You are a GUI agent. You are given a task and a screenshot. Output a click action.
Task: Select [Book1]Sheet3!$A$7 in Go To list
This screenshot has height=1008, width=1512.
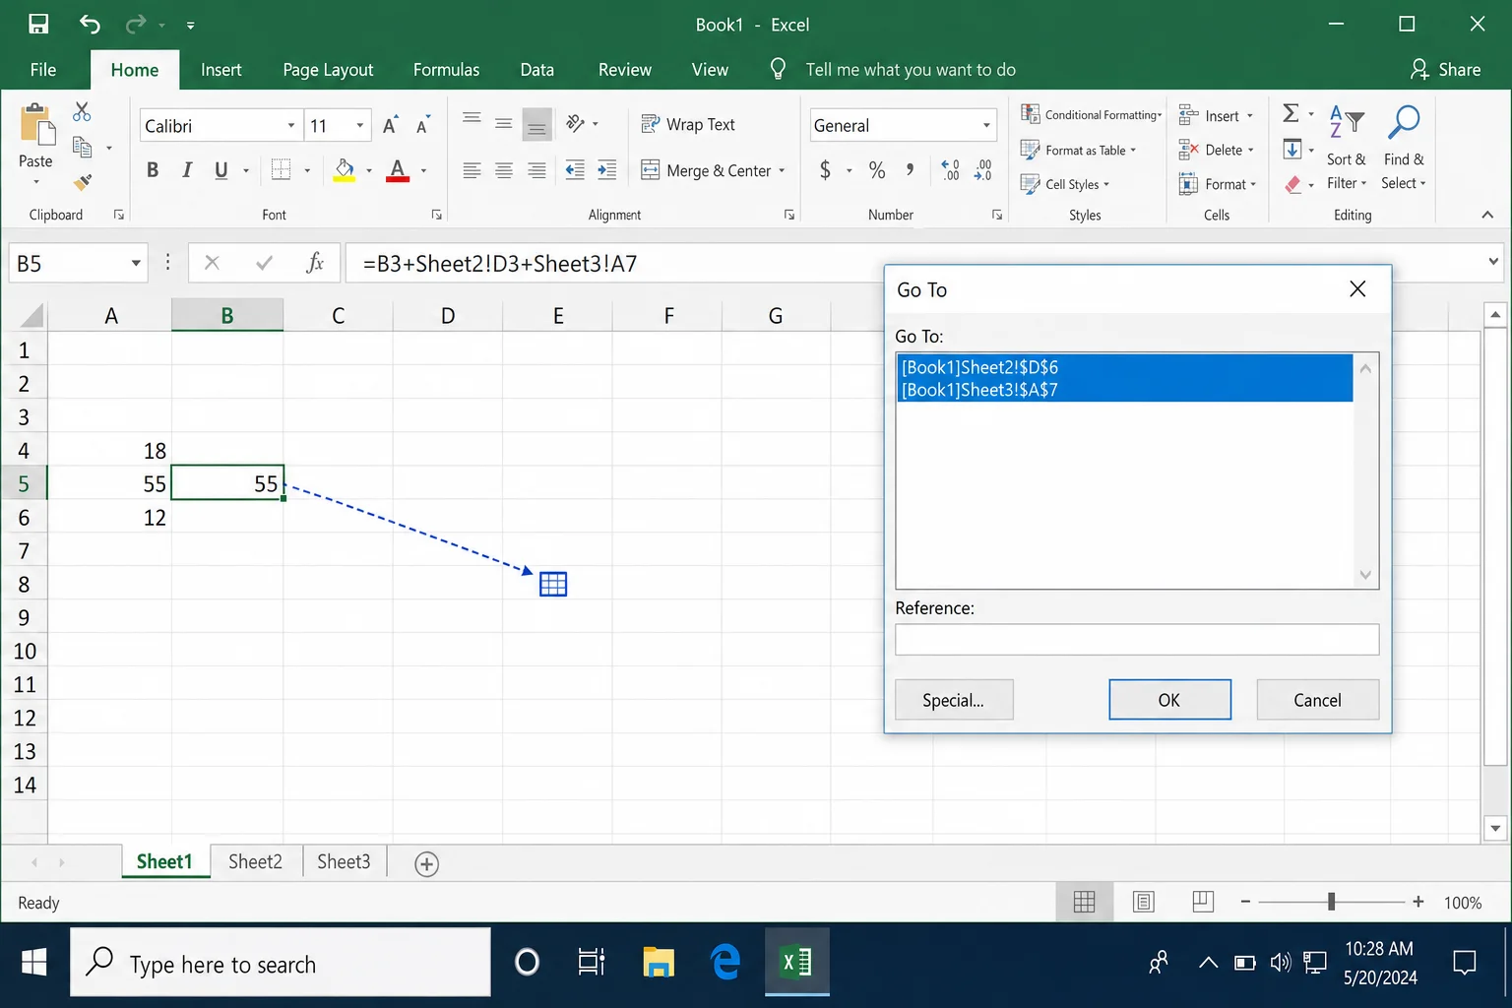tap(1125, 390)
